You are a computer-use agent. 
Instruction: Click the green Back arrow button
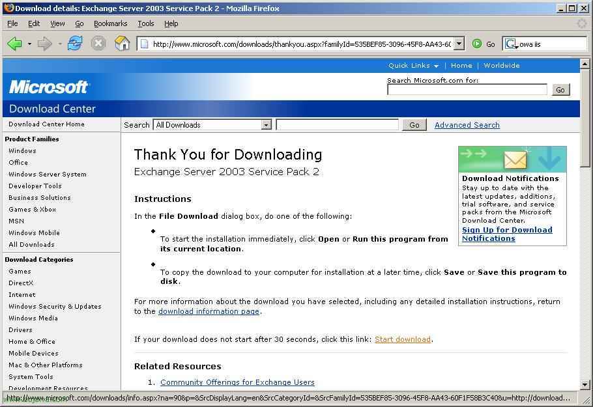point(15,44)
